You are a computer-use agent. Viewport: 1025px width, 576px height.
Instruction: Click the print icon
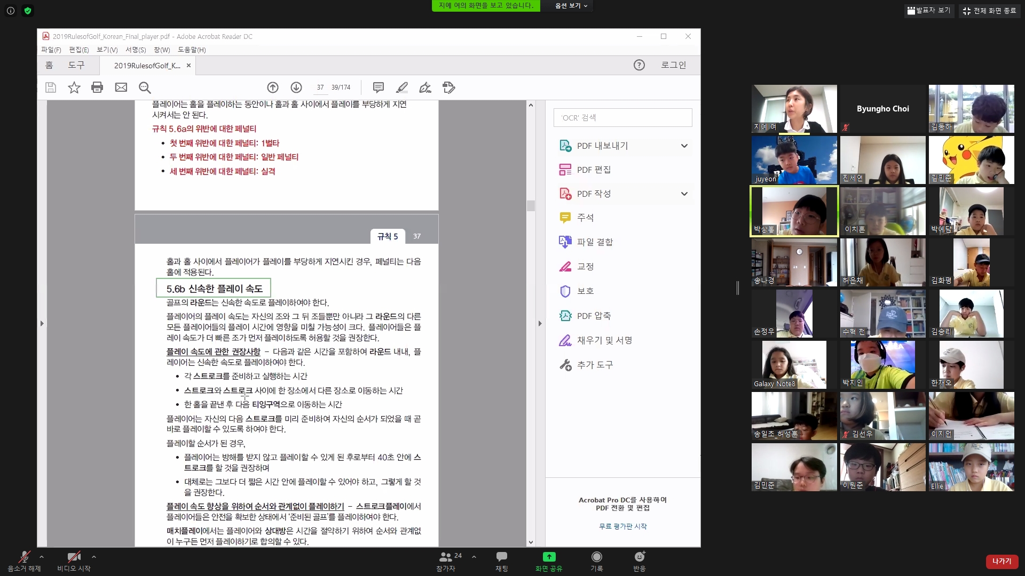(97, 87)
